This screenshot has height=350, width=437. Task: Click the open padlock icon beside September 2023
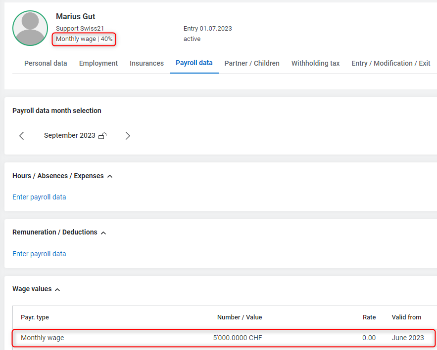102,136
